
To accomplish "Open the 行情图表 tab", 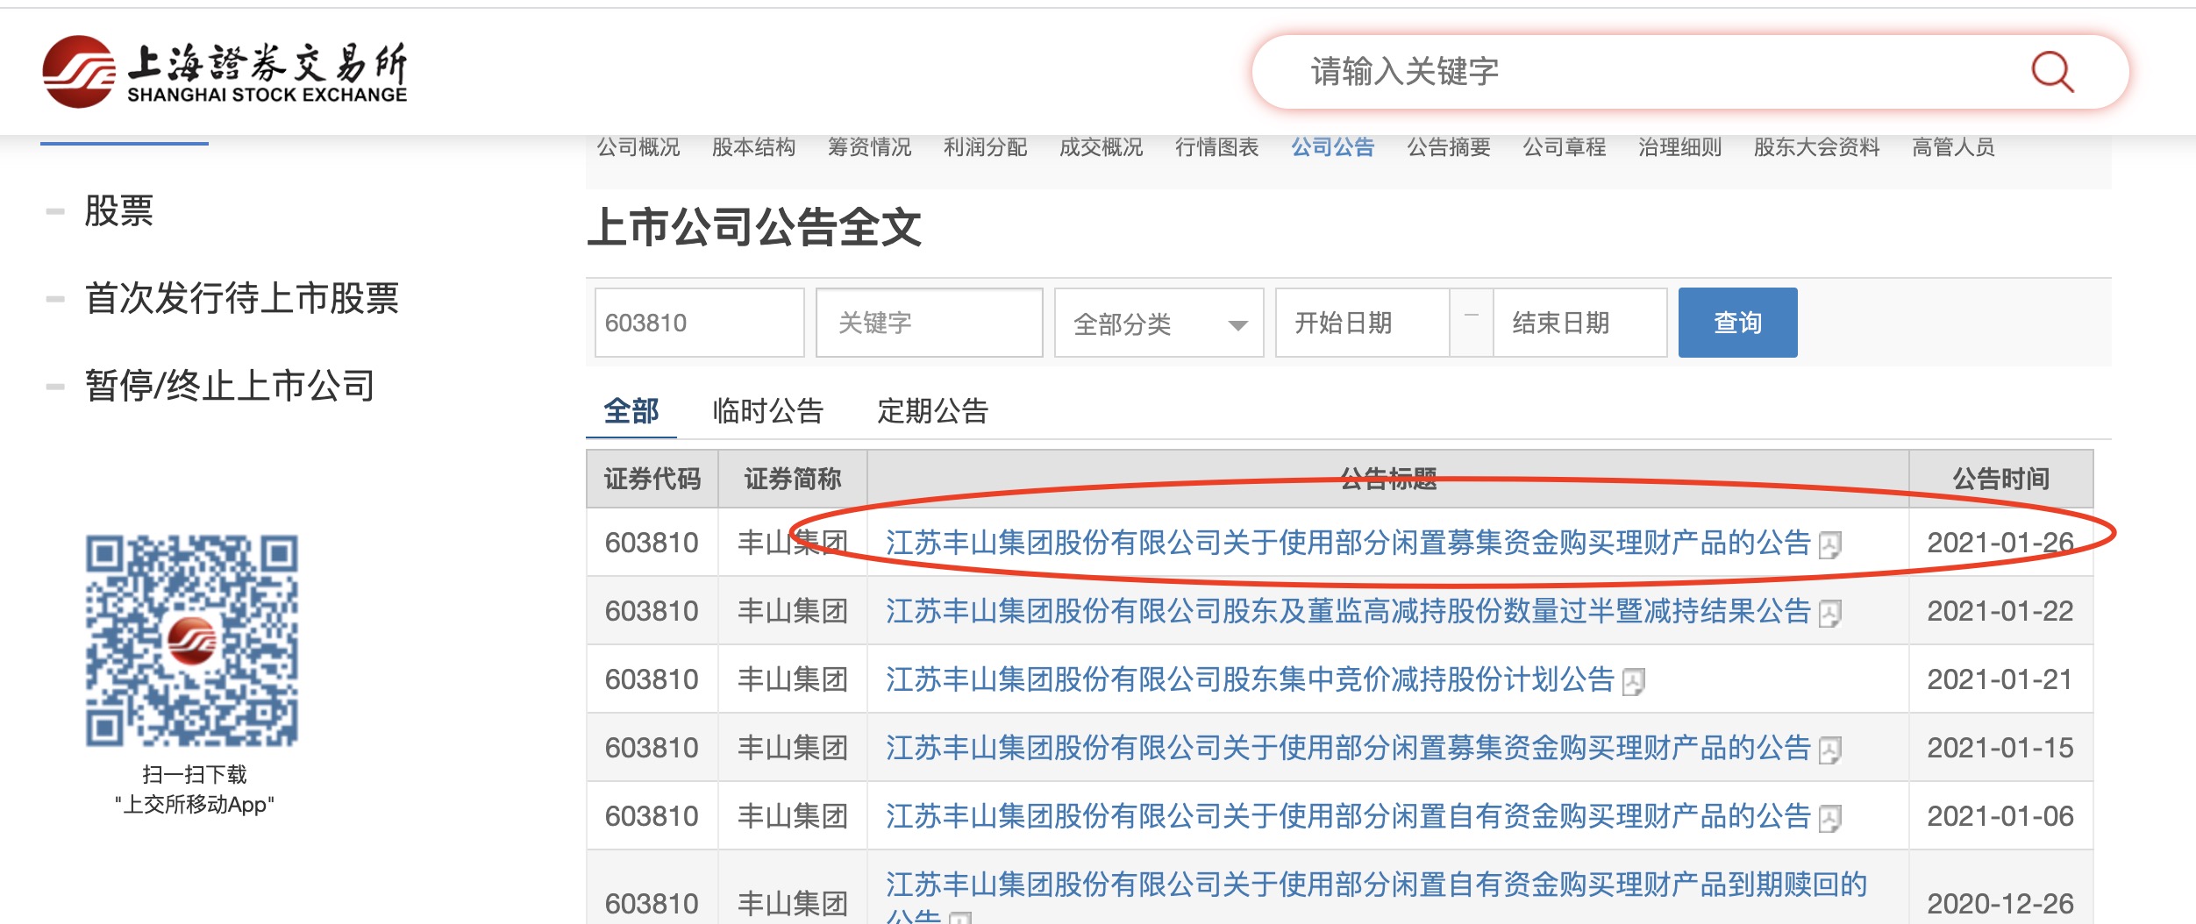I will pyautogui.click(x=1217, y=147).
